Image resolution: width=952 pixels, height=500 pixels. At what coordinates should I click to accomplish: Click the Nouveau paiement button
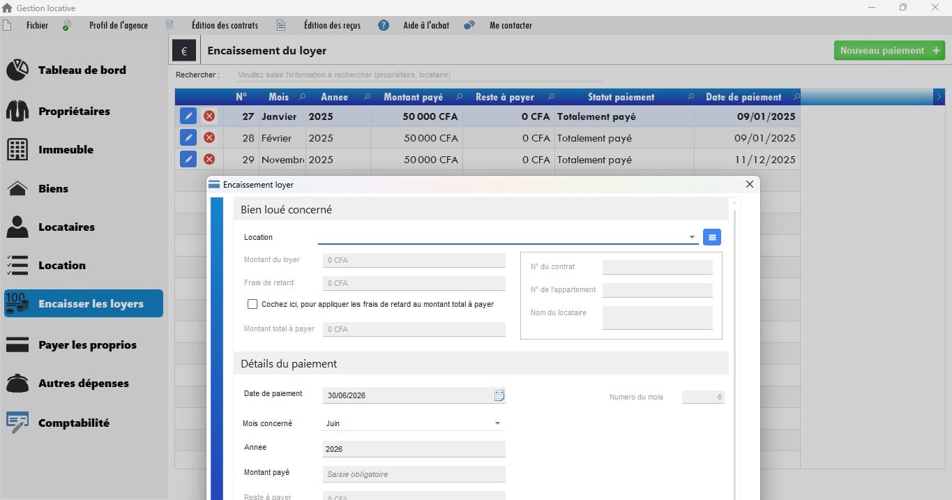(x=889, y=50)
